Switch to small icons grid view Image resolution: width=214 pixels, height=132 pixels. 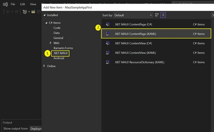(157, 15)
